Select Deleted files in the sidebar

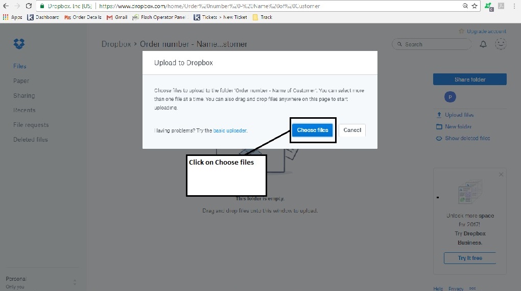click(x=31, y=140)
